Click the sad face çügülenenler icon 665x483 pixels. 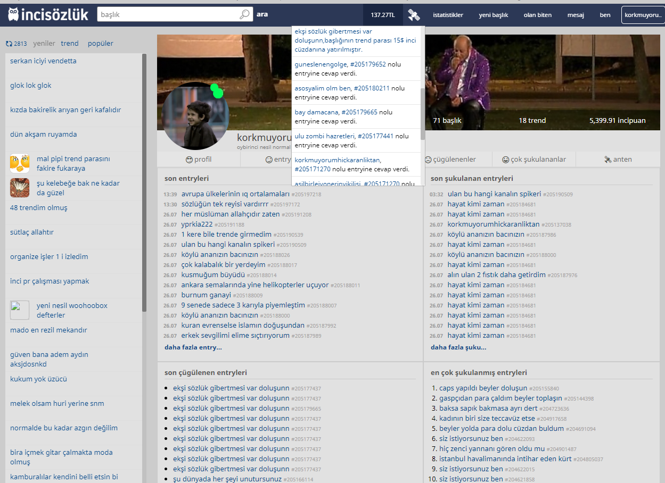[x=428, y=159]
